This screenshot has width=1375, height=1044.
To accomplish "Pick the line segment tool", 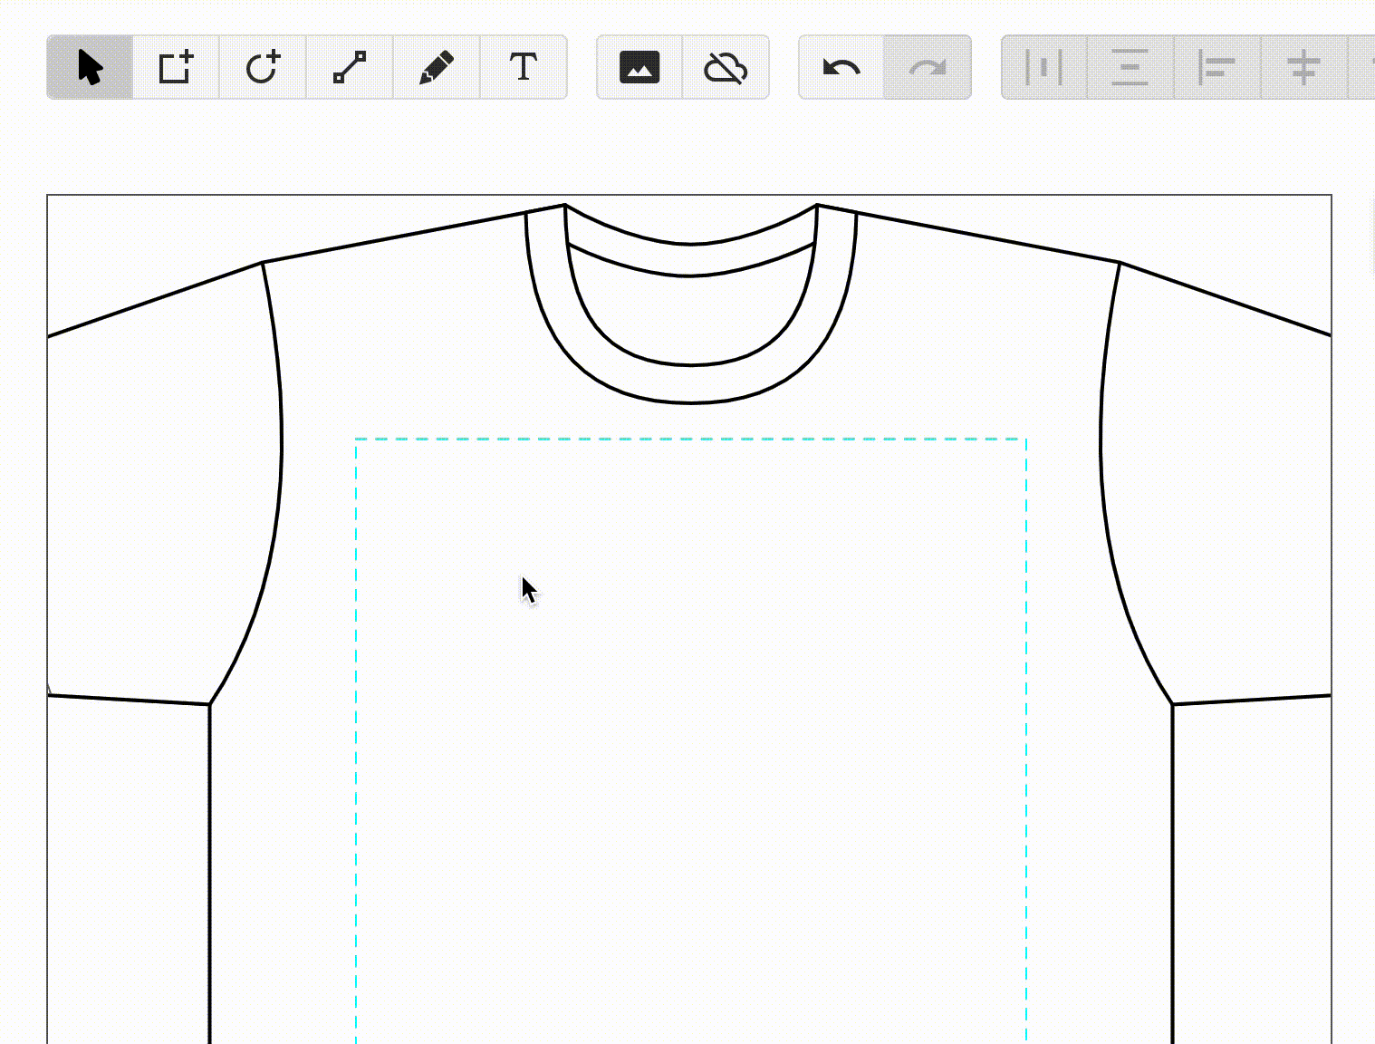I will (x=349, y=66).
